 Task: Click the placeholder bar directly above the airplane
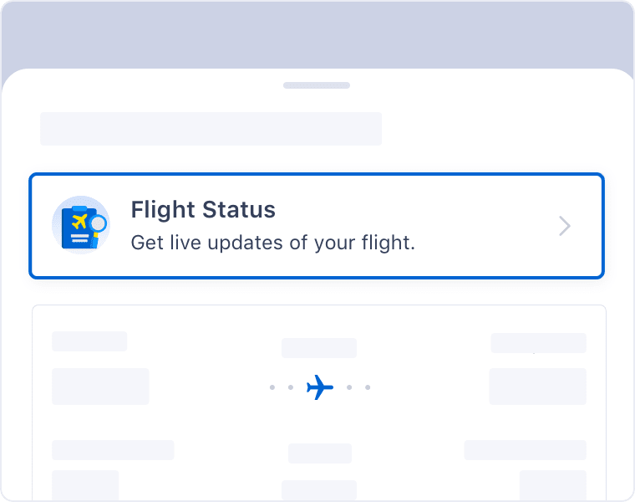[x=319, y=348]
